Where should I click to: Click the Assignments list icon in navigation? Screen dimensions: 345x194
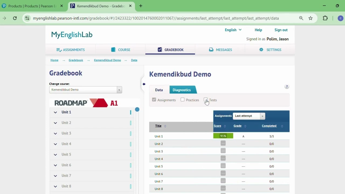click(x=59, y=50)
